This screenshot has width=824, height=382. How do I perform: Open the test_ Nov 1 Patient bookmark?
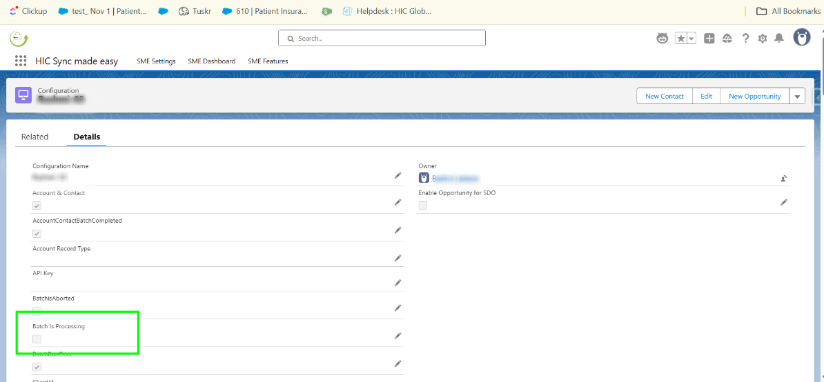coord(102,11)
